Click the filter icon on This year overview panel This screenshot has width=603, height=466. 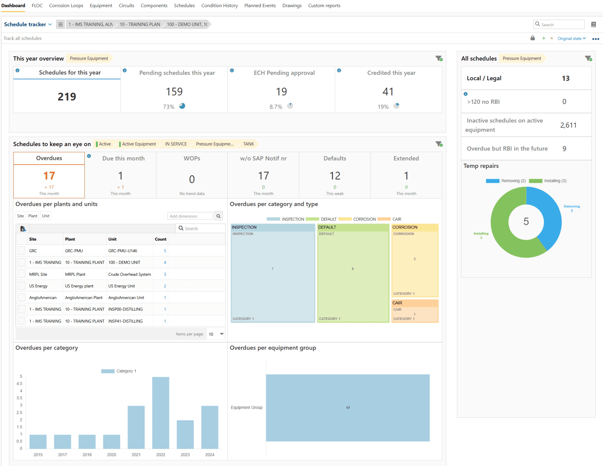click(x=439, y=58)
